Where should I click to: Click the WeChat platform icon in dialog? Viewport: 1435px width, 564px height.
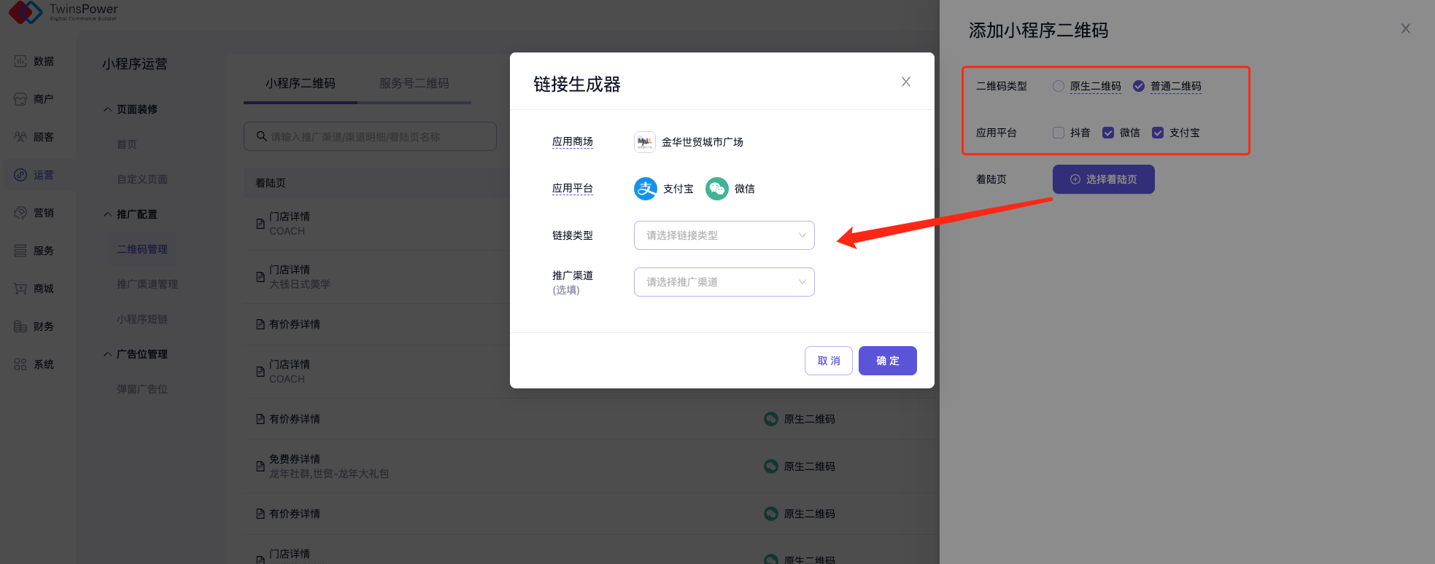point(716,189)
